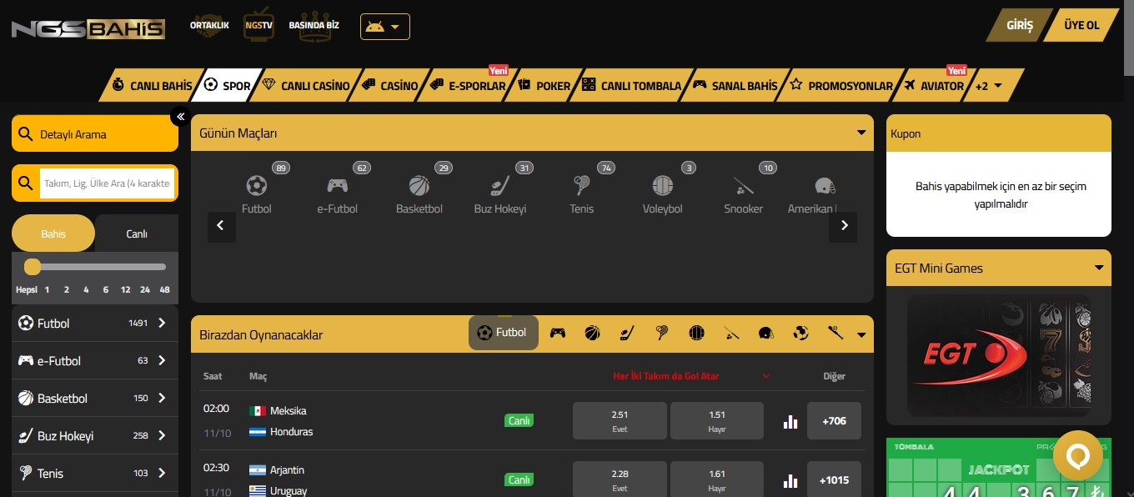Open Futbol in Günün Maçları carousel
Viewport: 1134px width, 497px height.
(x=257, y=193)
